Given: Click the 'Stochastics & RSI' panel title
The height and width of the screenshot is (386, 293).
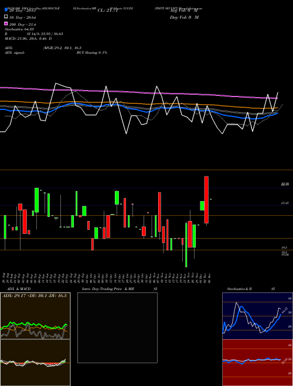Looking at the screenshot, I should [x=251, y=289].
